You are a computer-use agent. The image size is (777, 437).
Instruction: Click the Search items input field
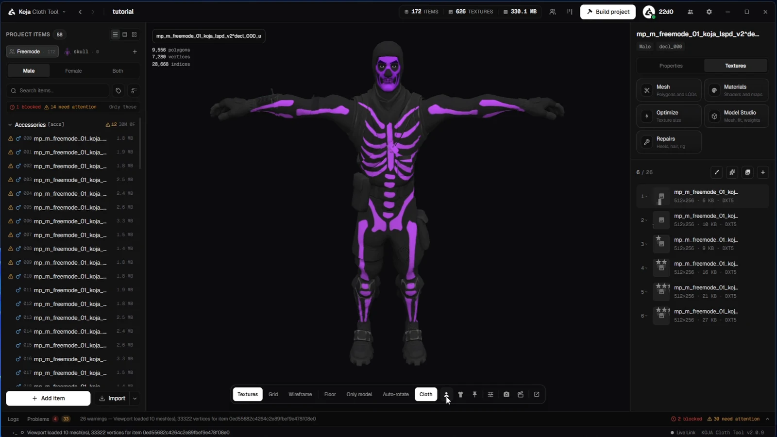(58, 91)
